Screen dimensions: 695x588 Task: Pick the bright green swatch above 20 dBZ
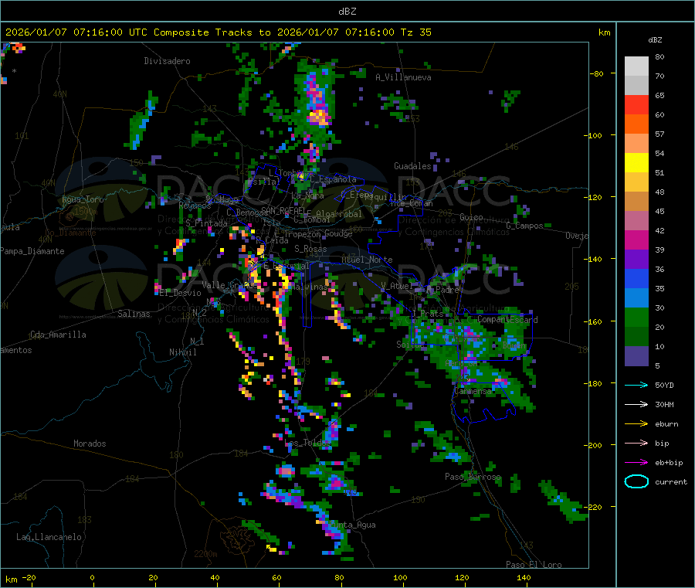(636, 317)
